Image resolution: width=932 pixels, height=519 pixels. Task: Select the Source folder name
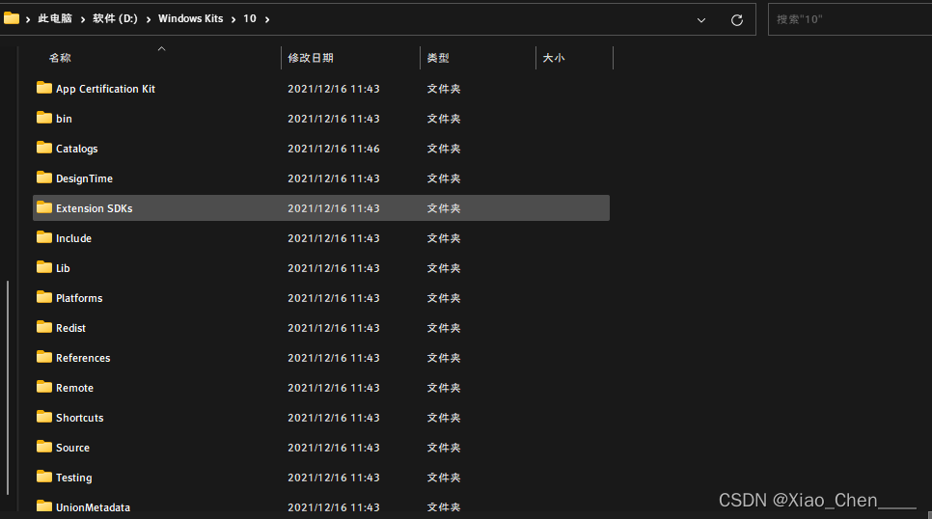[x=72, y=448]
